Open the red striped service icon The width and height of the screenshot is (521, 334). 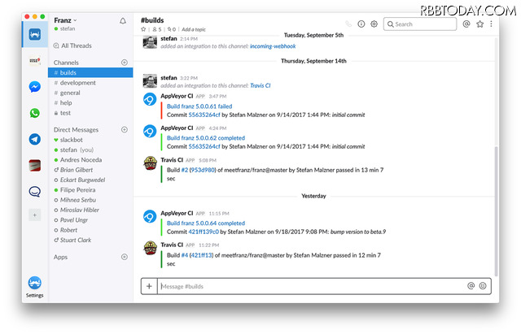pyautogui.click(x=35, y=165)
